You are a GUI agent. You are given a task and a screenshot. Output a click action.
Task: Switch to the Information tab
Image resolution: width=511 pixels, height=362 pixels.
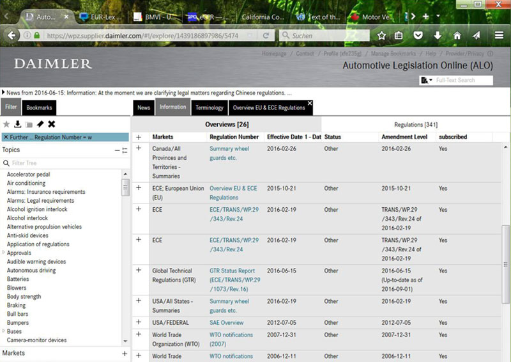point(172,107)
